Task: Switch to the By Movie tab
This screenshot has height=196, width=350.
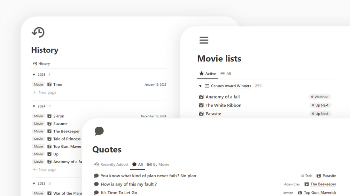Action: [x=158, y=164]
